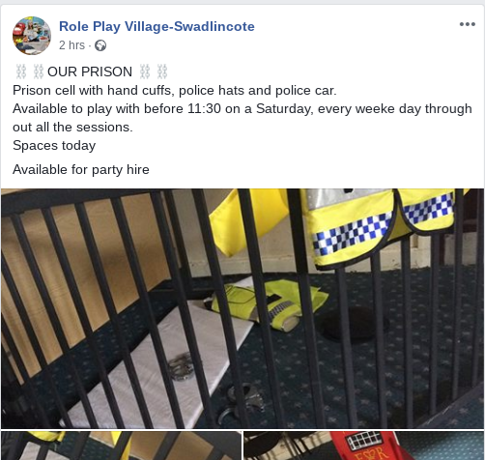Click the checkered police vest hanging on bars
Viewport: 485px width, 460px height.
[382, 227]
